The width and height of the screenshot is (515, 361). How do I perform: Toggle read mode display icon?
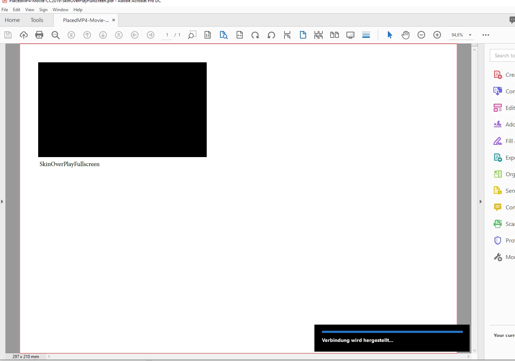[350, 35]
